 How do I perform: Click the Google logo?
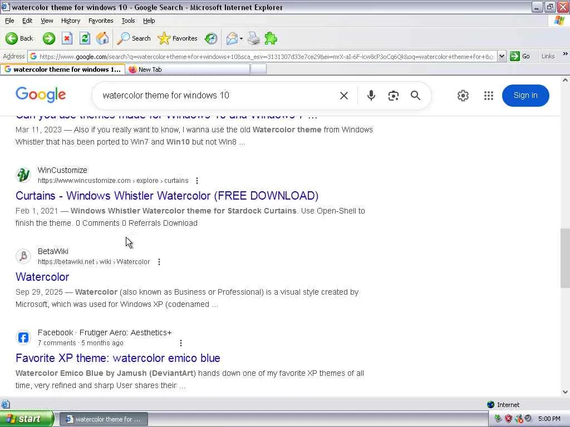coord(41,95)
